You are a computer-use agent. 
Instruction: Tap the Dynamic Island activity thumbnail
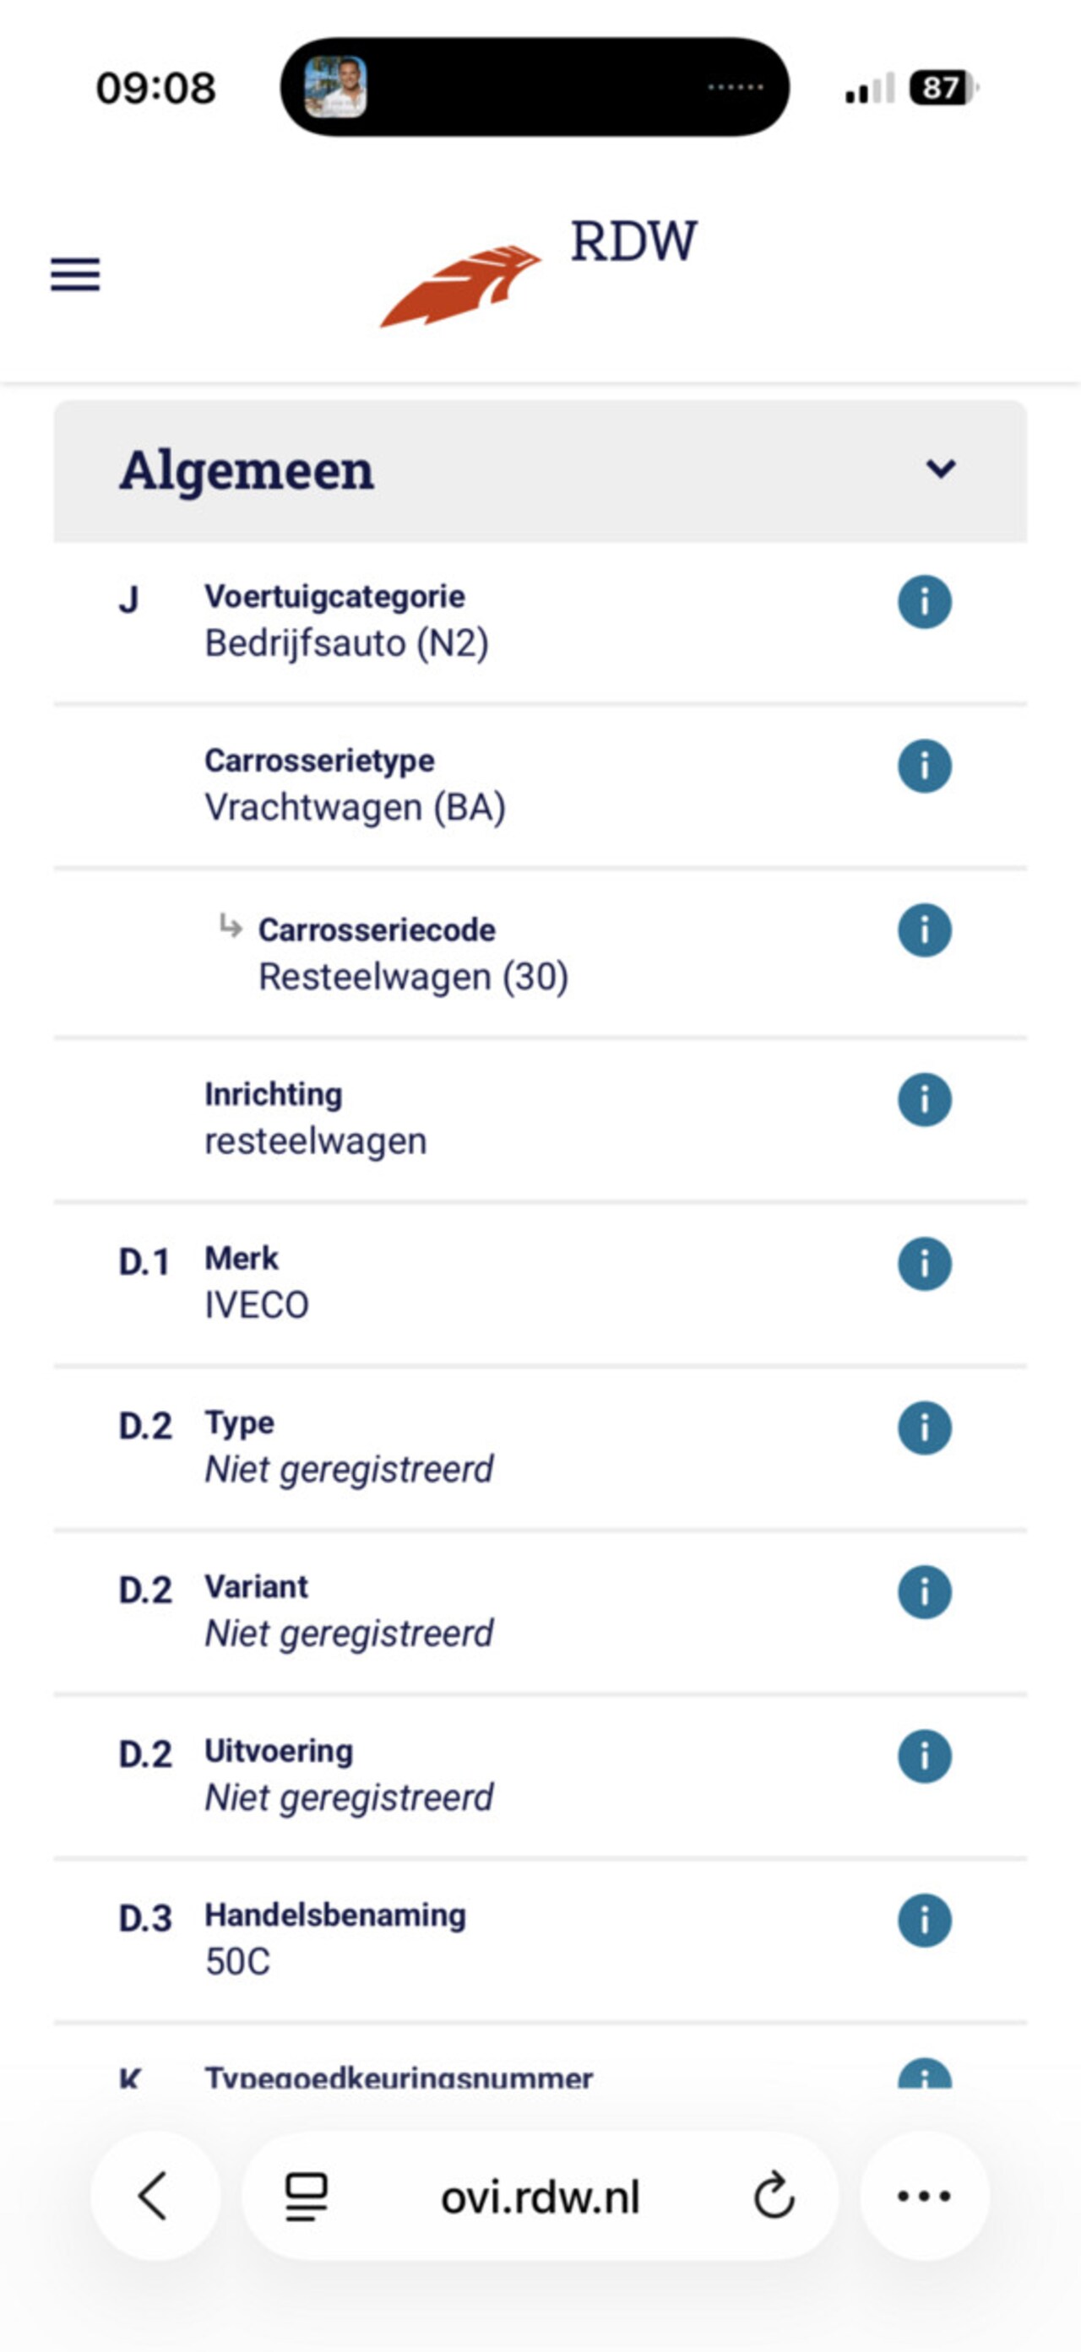(335, 88)
